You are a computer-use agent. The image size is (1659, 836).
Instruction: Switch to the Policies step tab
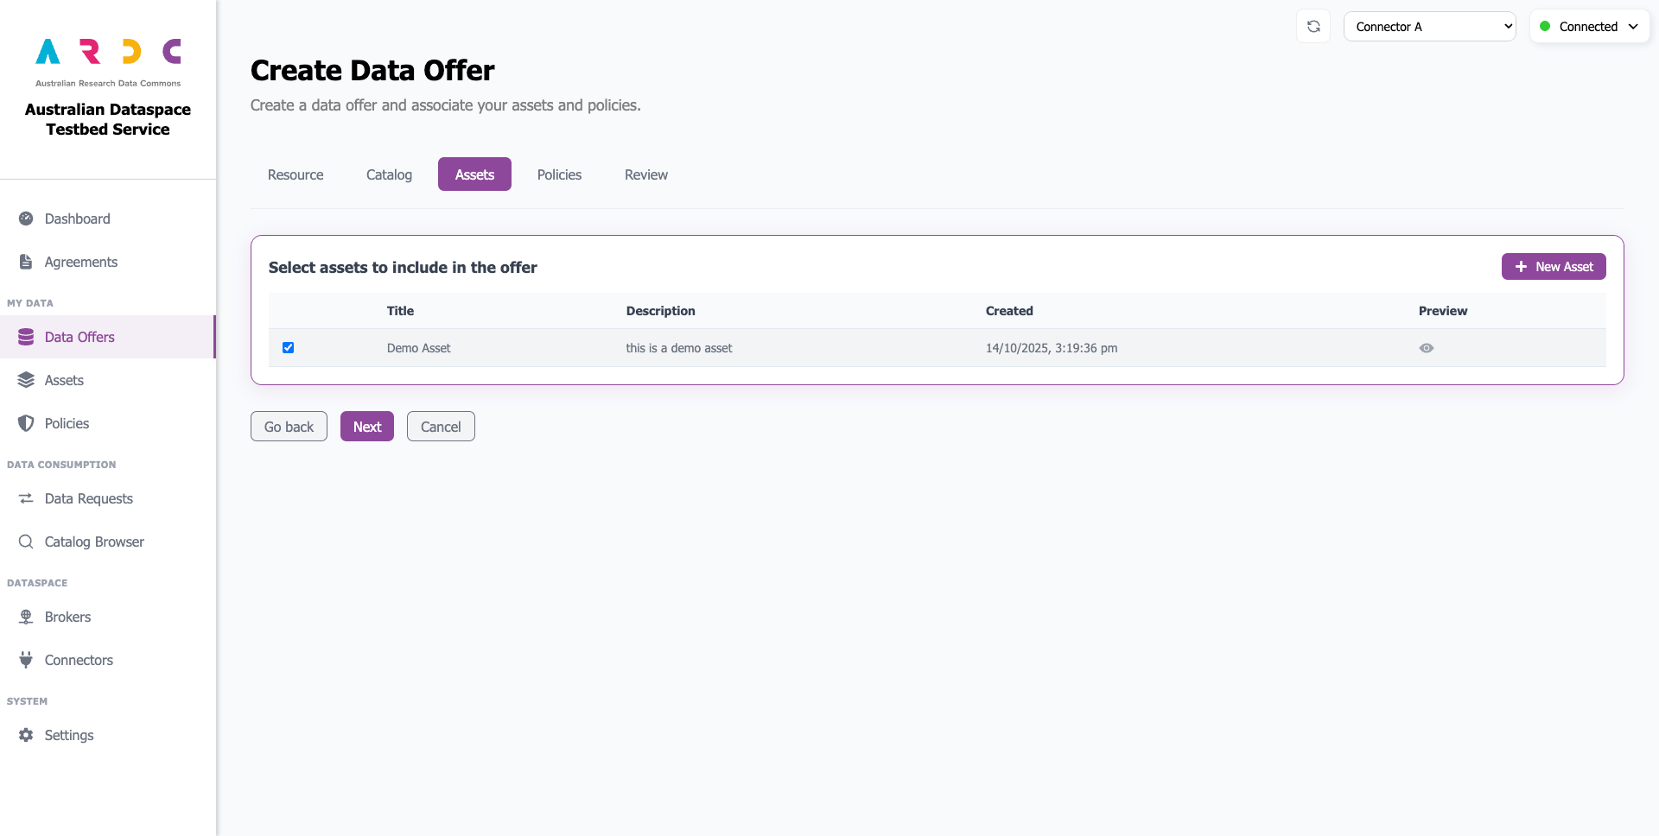pos(559,174)
